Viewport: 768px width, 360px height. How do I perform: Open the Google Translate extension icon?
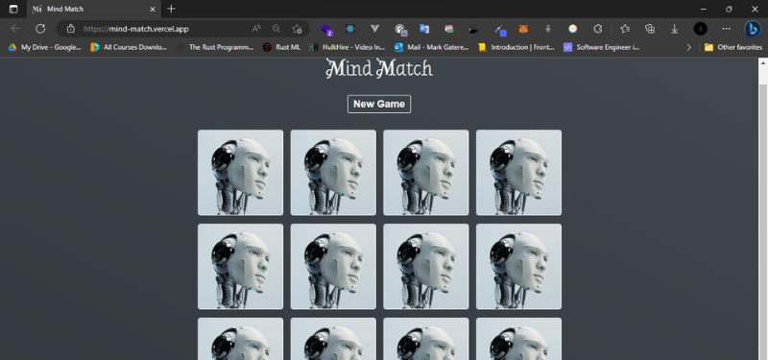point(424,29)
